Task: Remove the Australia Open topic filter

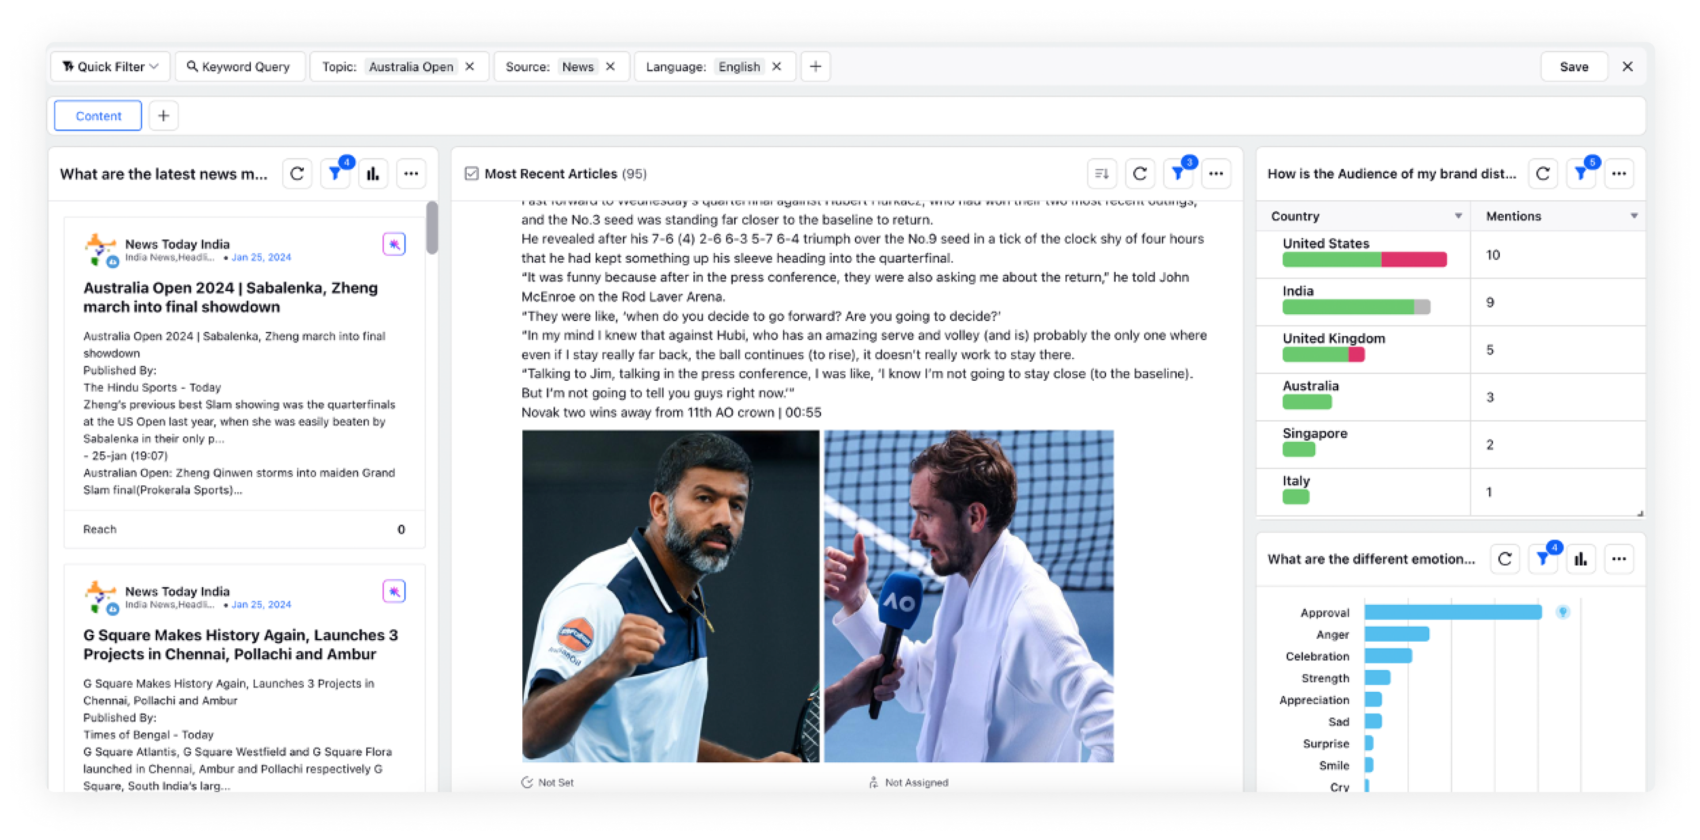Action: coord(469,66)
